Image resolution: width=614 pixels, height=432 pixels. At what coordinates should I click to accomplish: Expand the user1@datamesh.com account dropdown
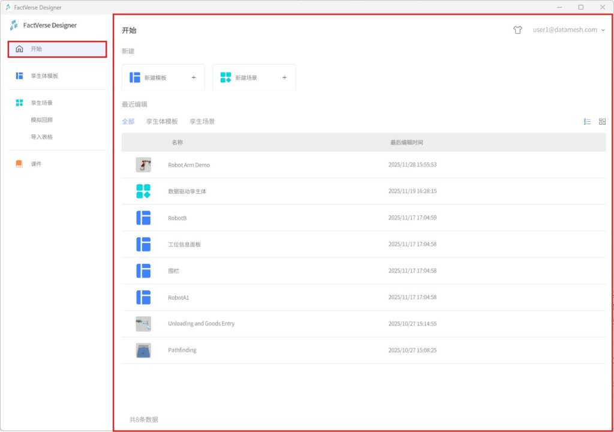coord(603,30)
